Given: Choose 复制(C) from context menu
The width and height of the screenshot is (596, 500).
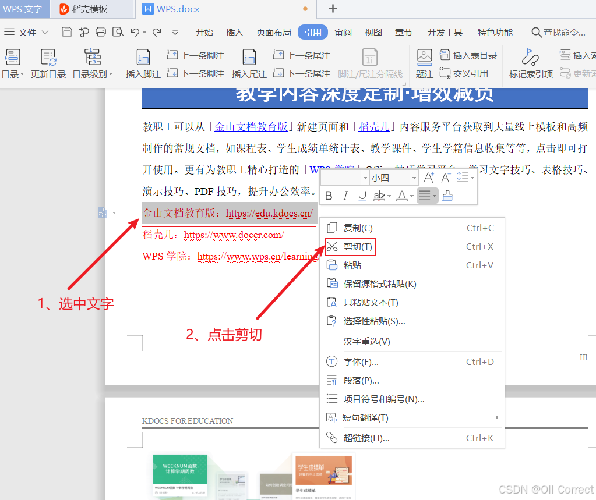Looking at the screenshot, I should pyautogui.click(x=412, y=228).
